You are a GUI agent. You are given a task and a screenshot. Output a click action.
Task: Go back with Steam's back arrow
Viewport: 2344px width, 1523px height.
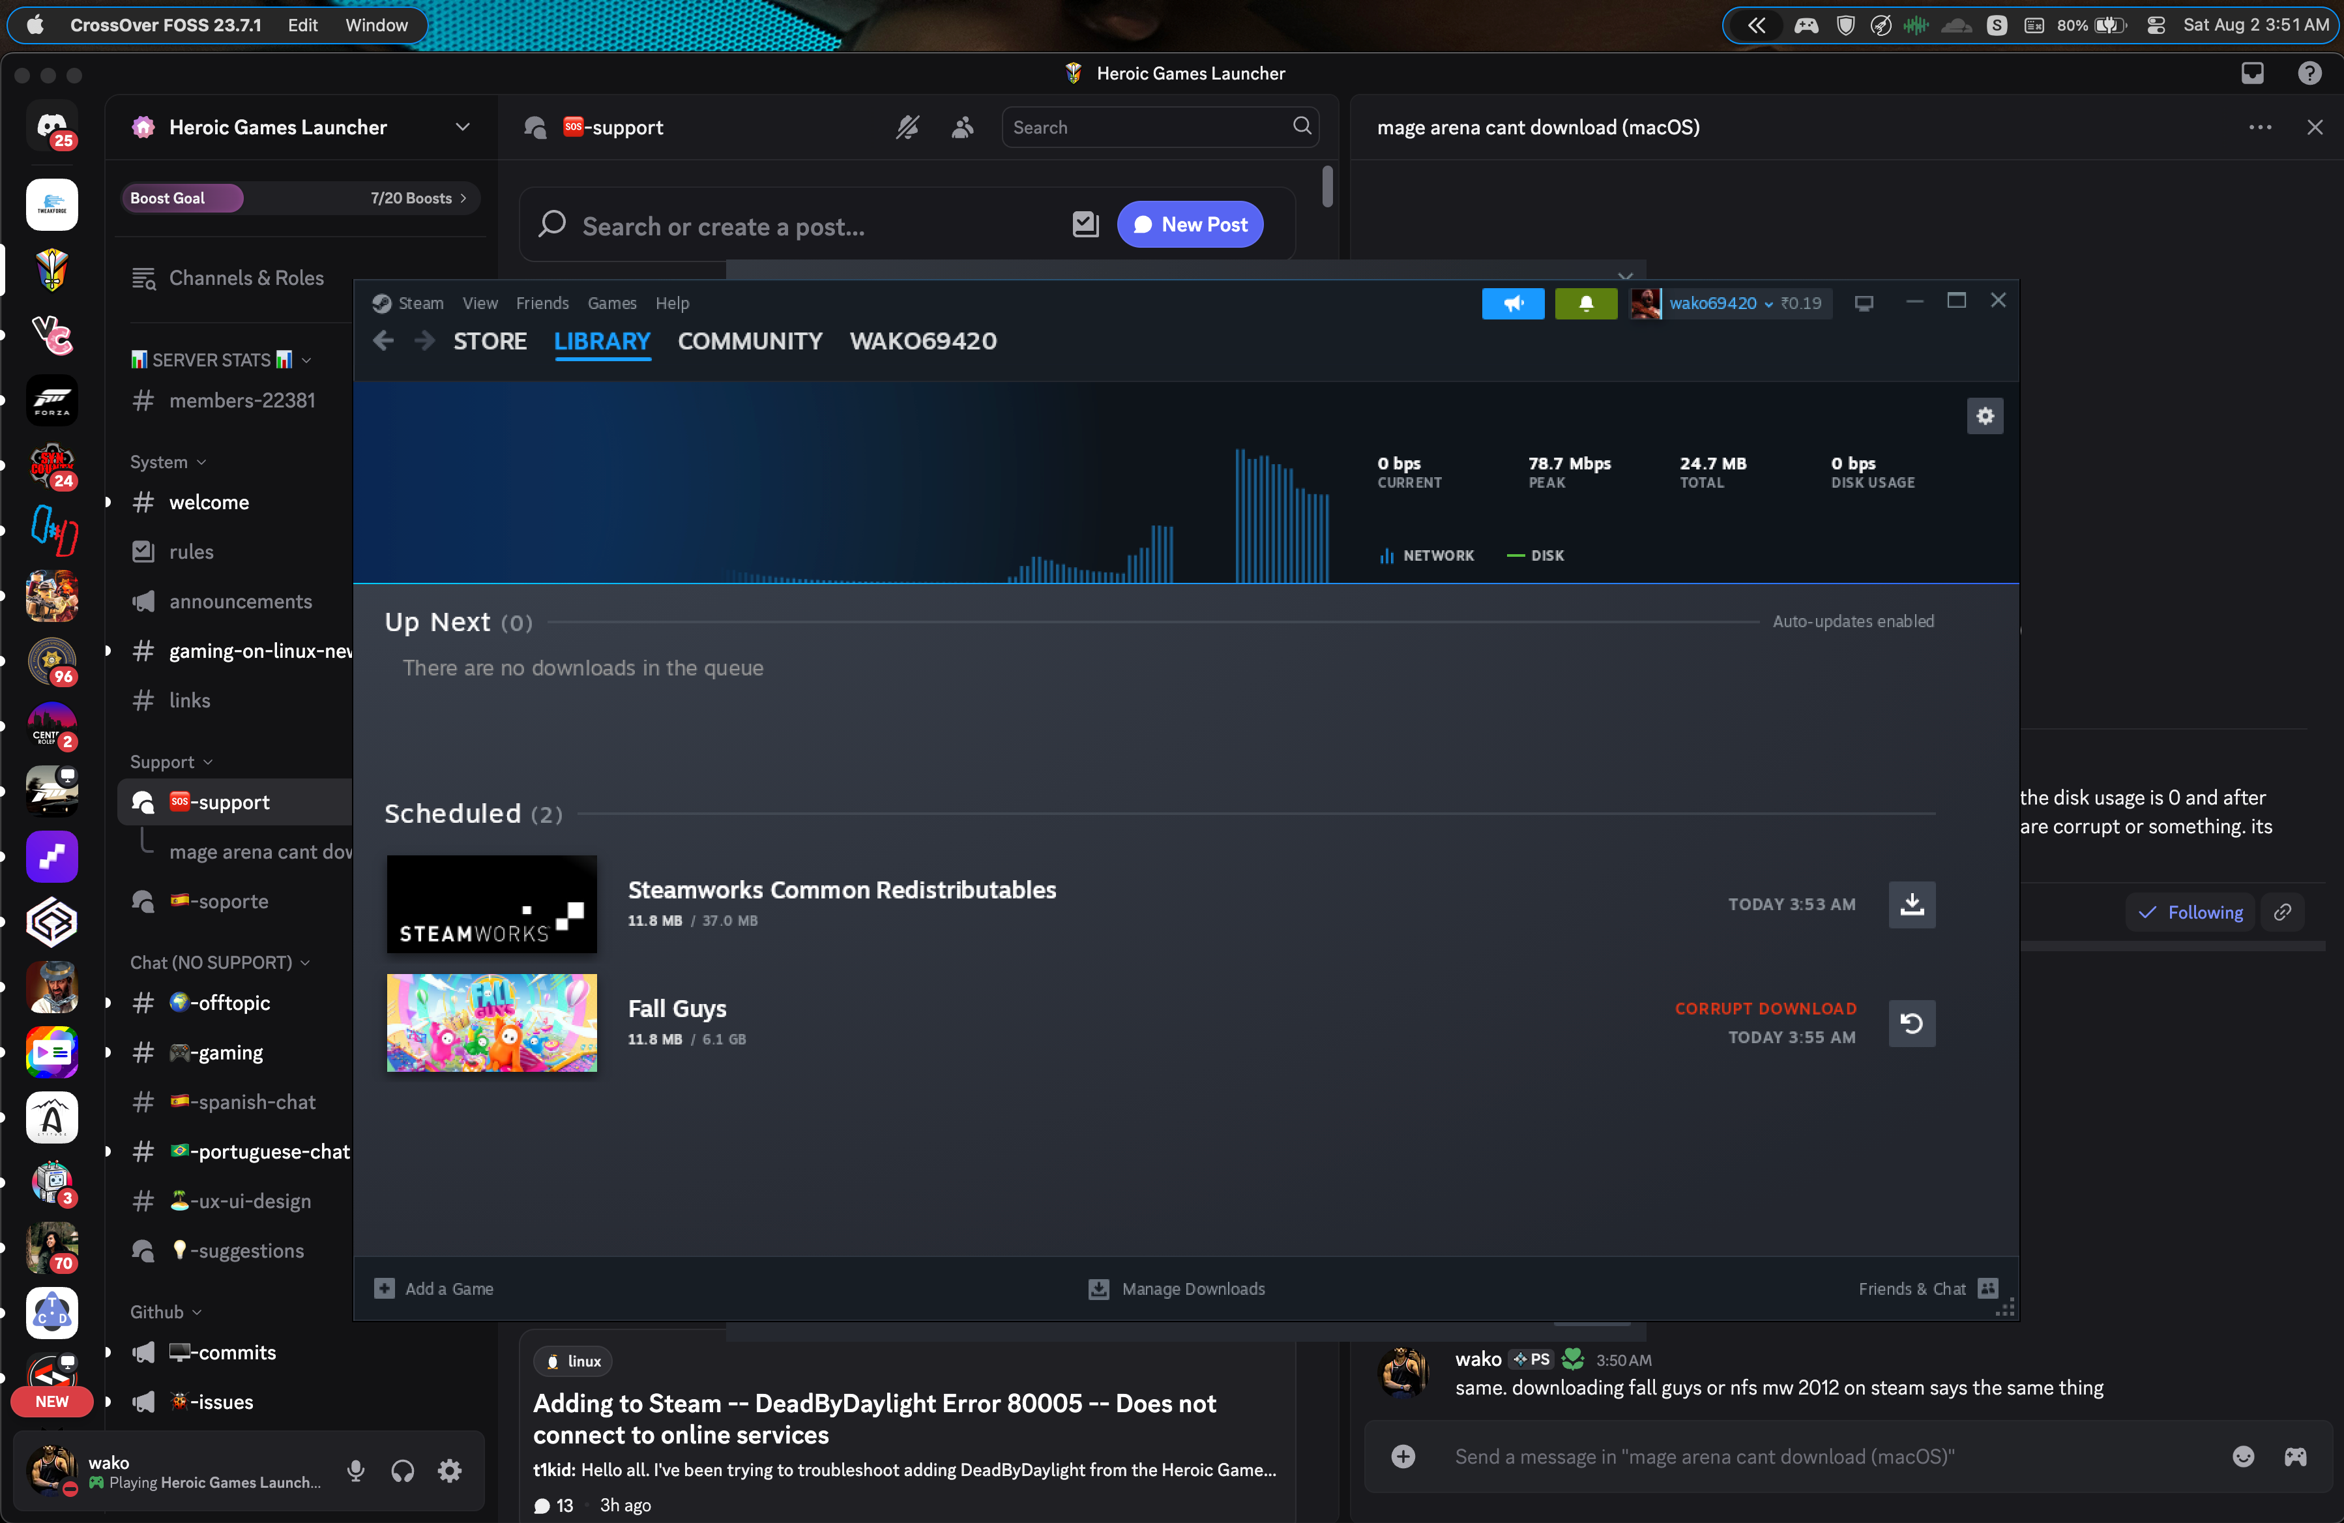(x=384, y=341)
